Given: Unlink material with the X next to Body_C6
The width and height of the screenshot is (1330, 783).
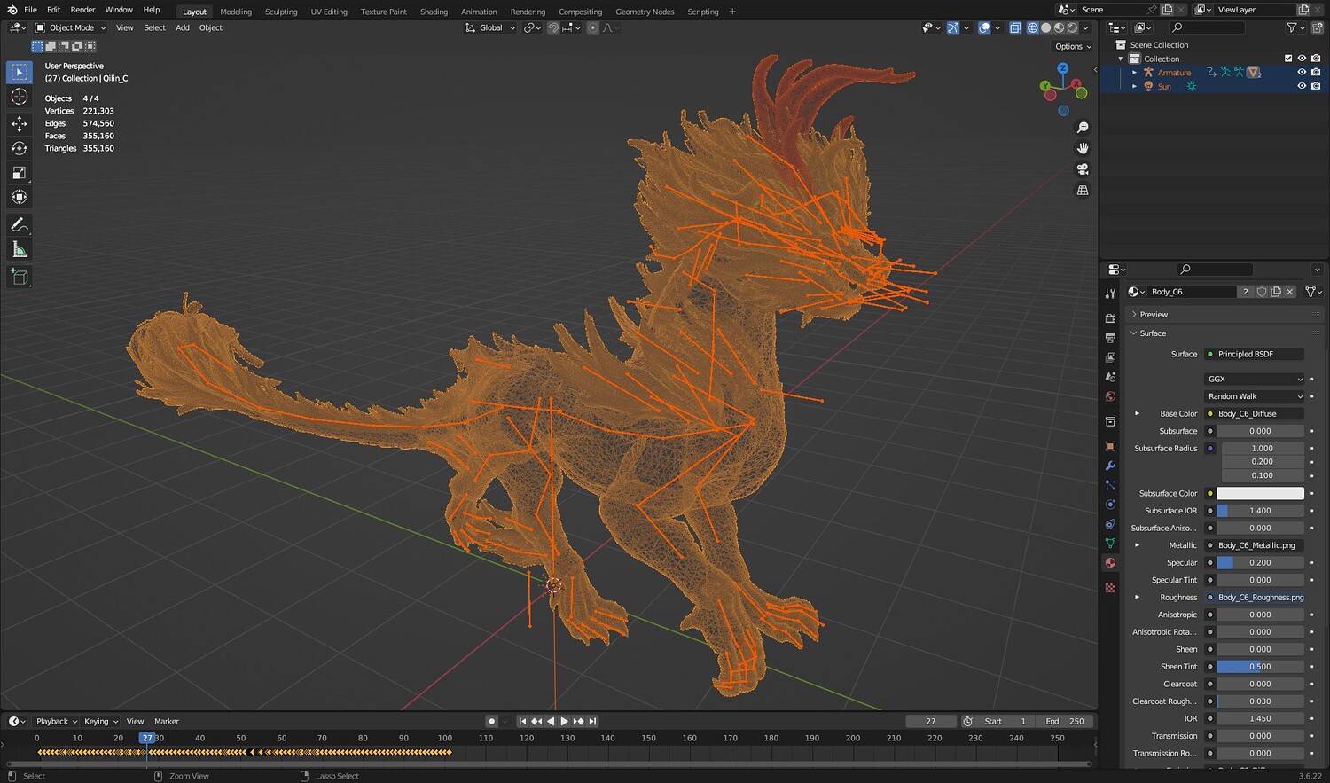Looking at the screenshot, I should 1290,292.
